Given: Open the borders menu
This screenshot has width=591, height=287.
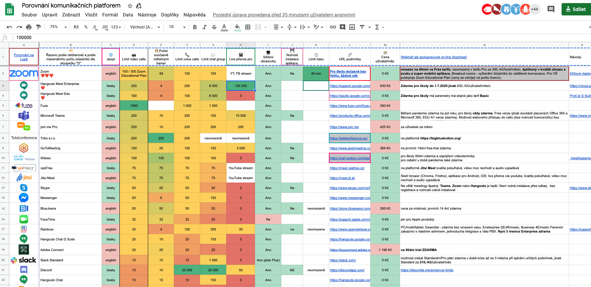Looking at the screenshot, I should coord(248,27).
